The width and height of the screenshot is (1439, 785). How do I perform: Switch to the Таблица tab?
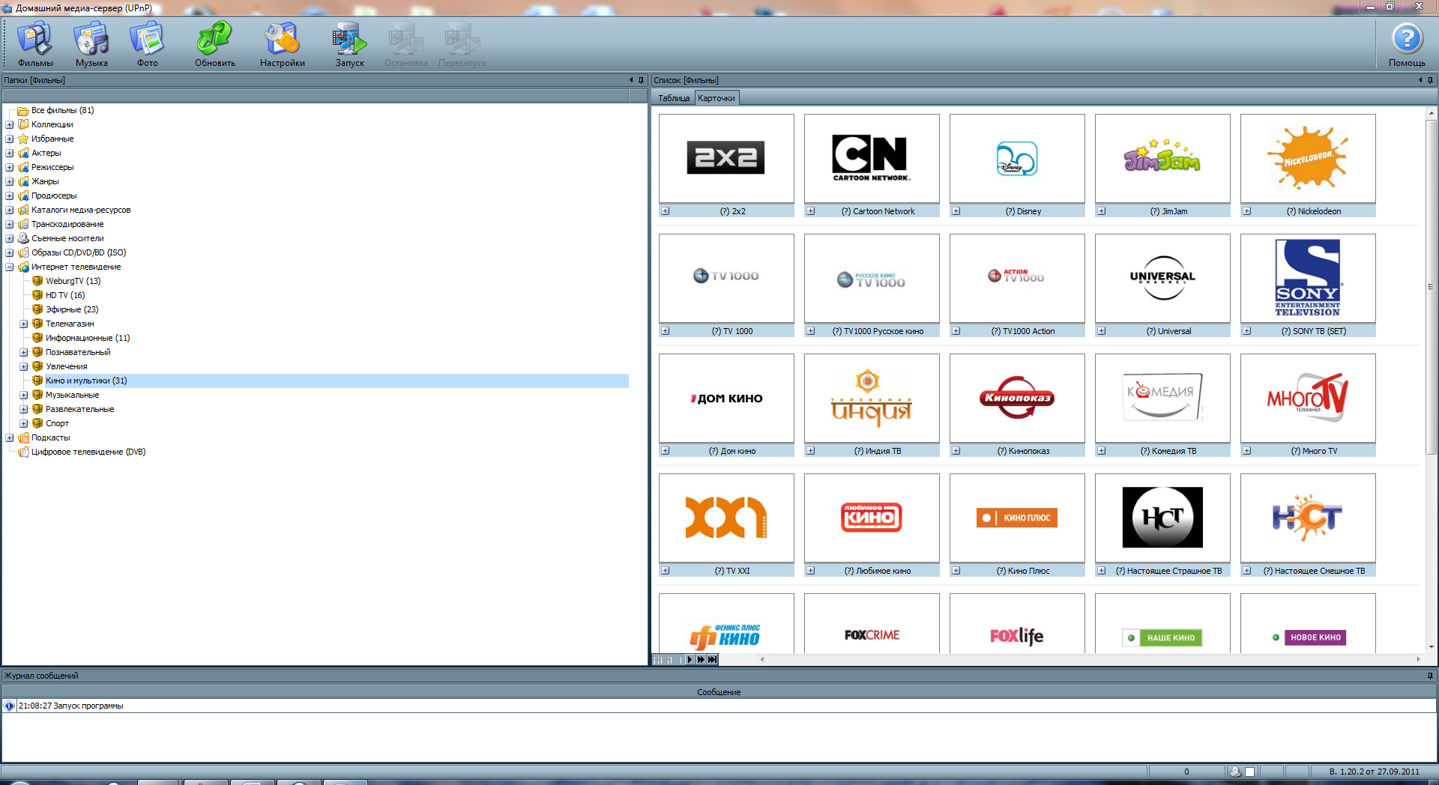[x=674, y=98]
